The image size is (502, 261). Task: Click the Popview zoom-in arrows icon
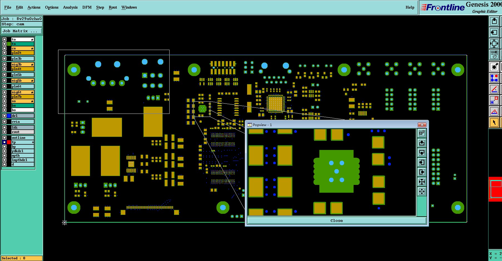coord(422,182)
